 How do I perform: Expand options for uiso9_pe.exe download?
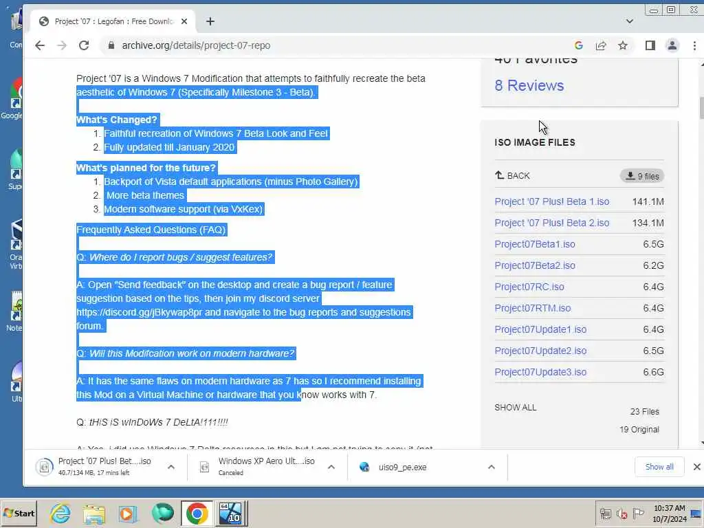click(491, 467)
